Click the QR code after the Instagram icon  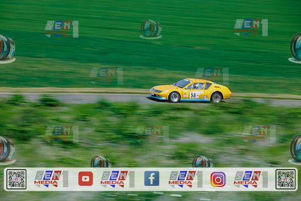coord(285,179)
